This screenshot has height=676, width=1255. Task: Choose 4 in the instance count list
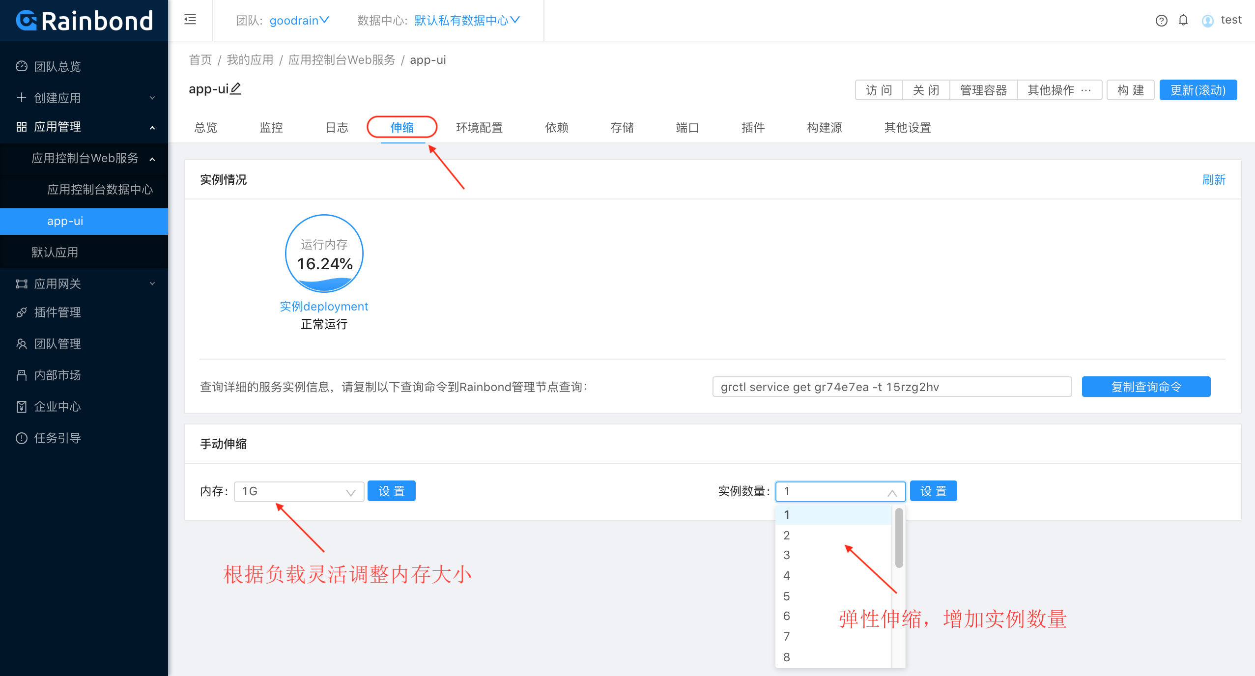[833, 576]
